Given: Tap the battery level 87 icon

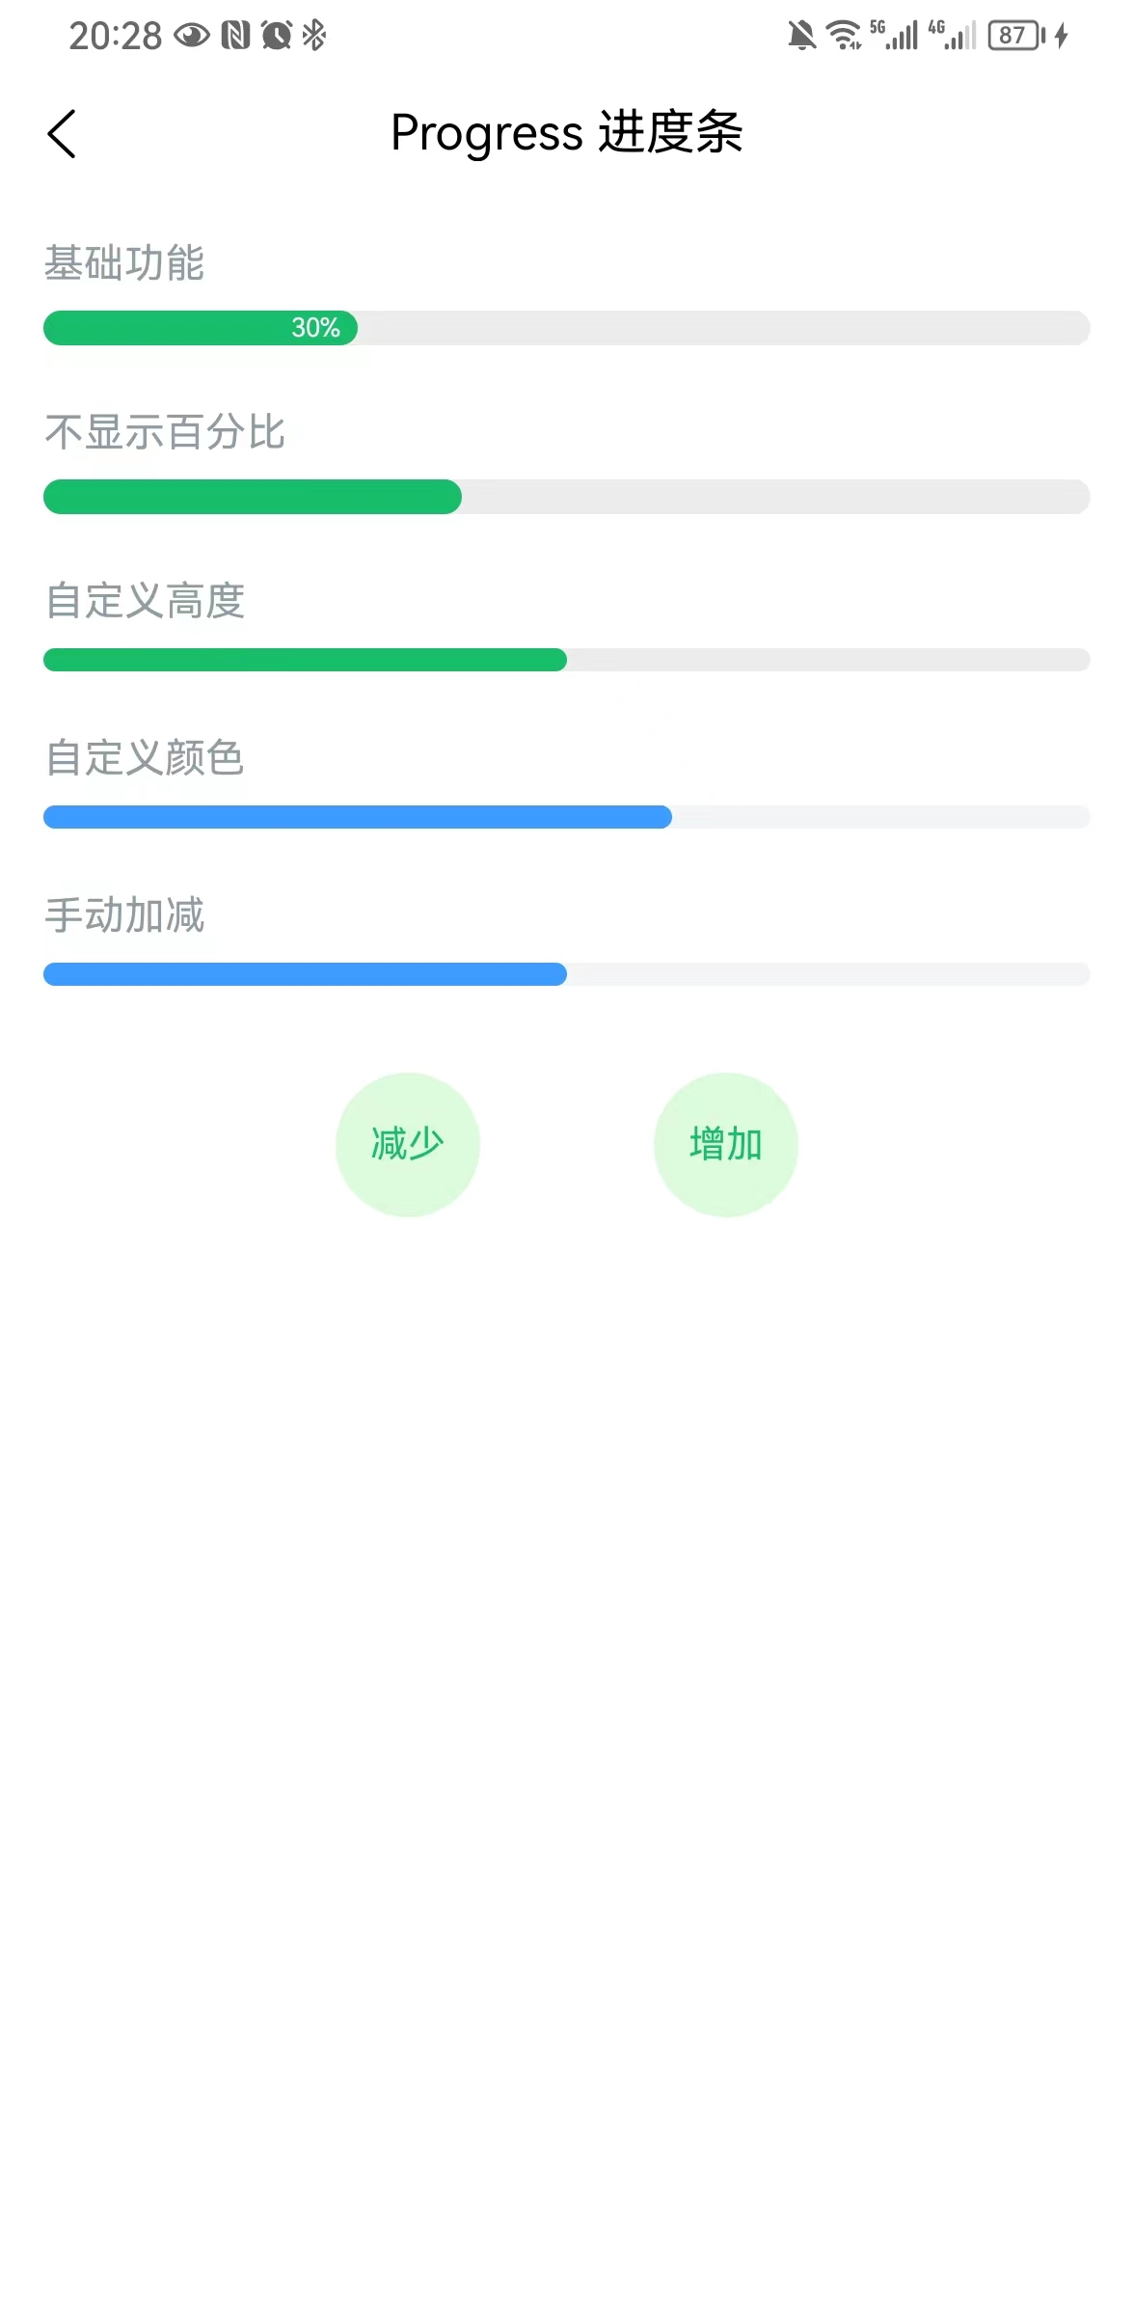Looking at the screenshot, I should pyautogui.click(x=1016, y=37).
